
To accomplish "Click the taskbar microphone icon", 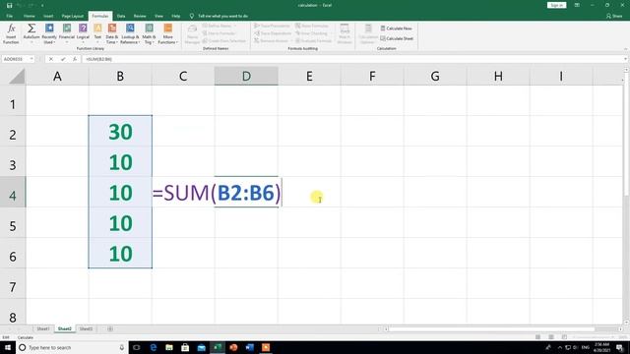I will coord(122,347).
